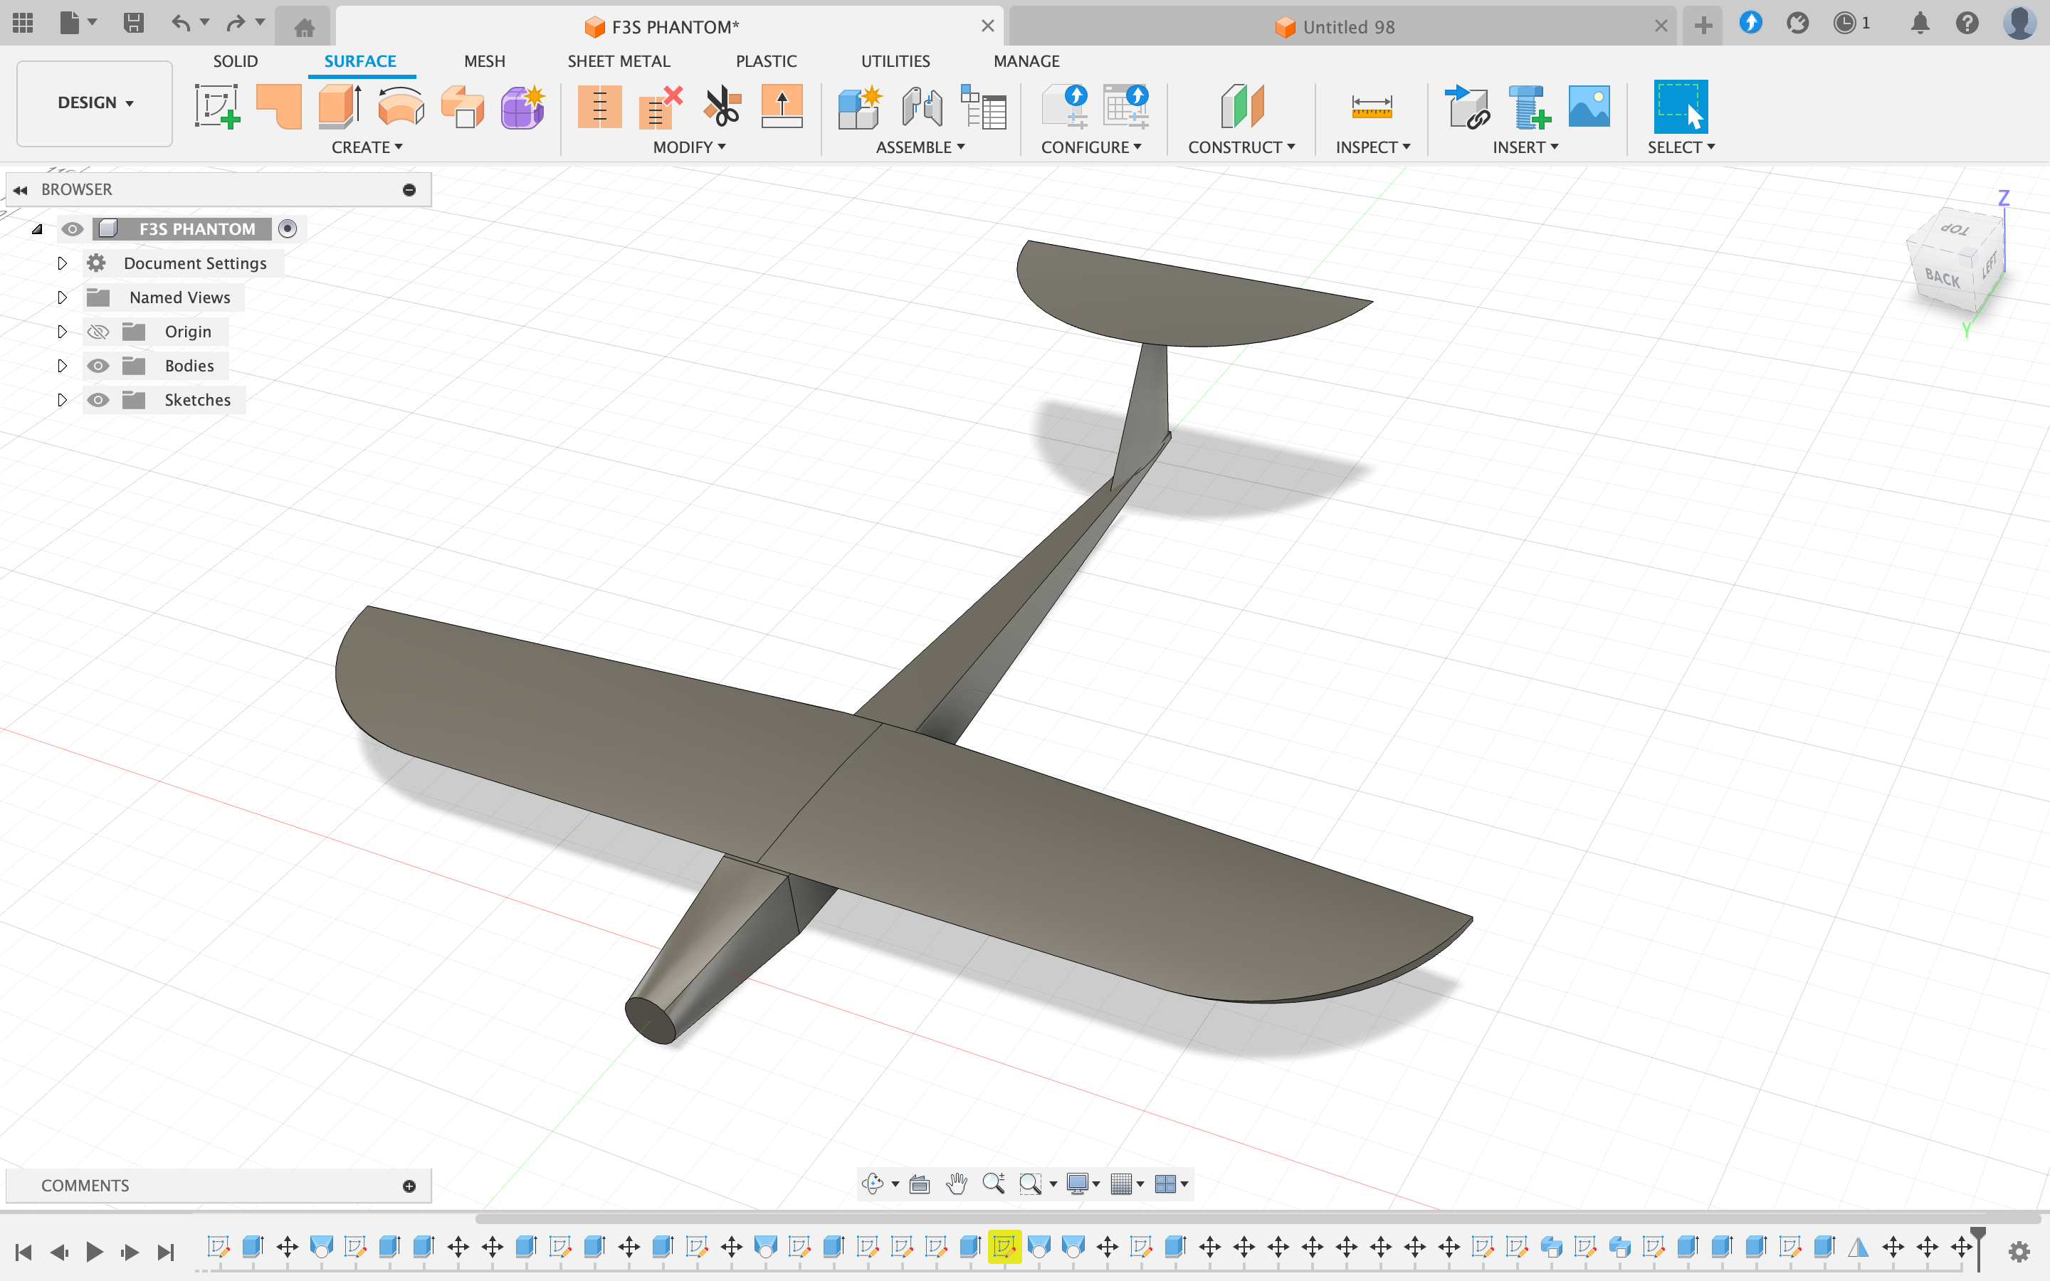Add a new comment via COMMENTS panel

(x=410, y=1185)
